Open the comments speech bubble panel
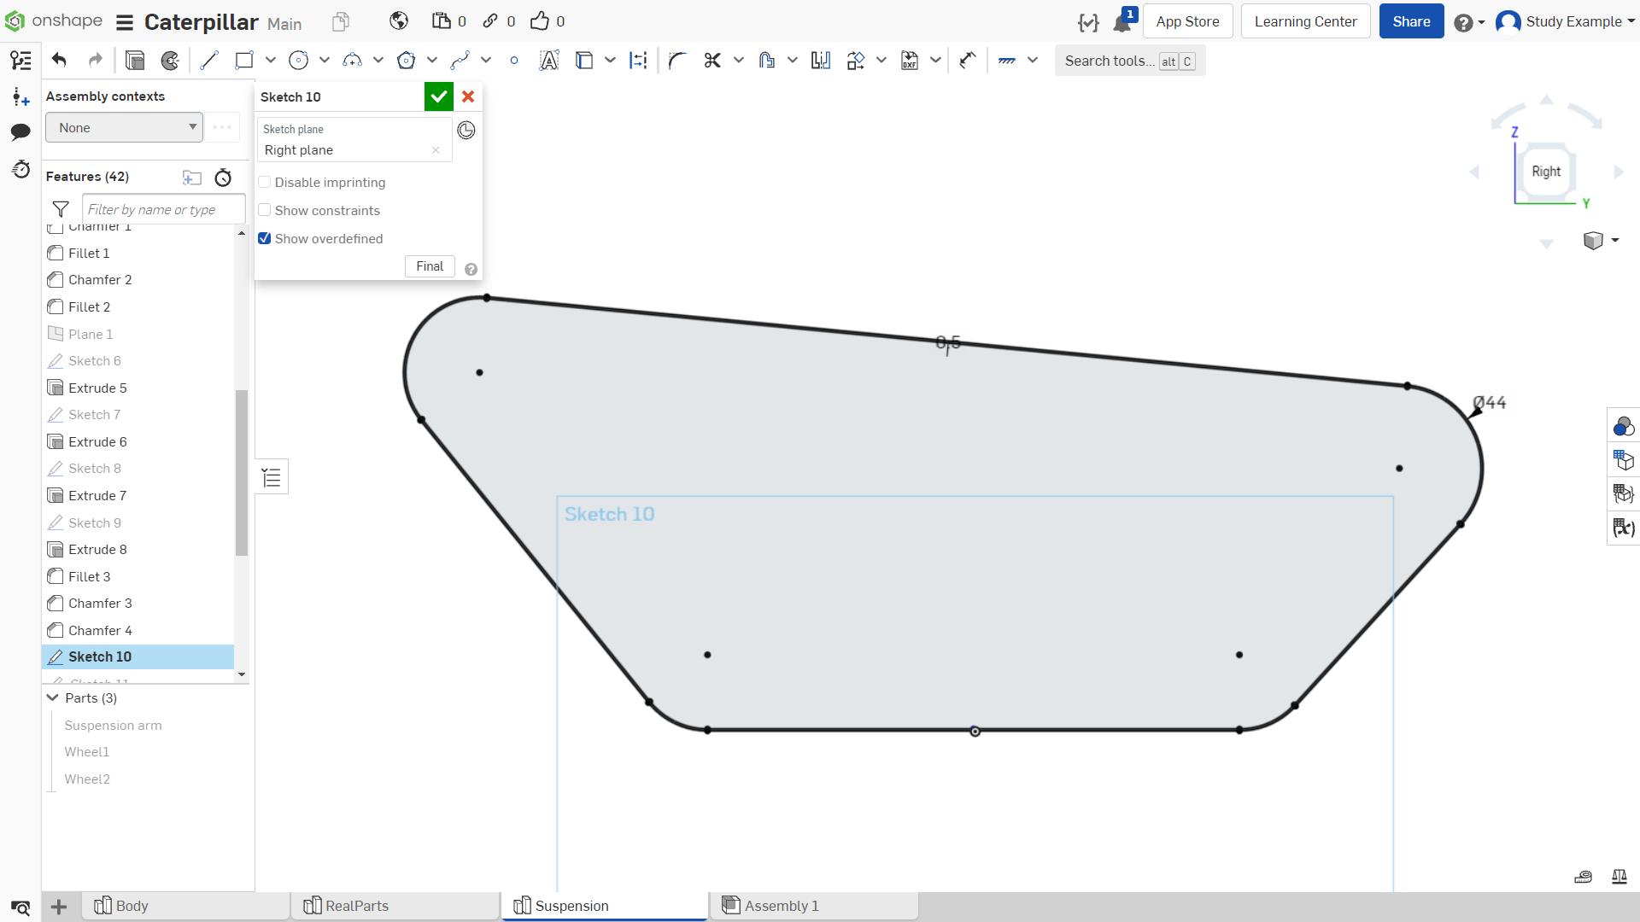Screen dimensions: 1640x922 click(x=20, y=131)
